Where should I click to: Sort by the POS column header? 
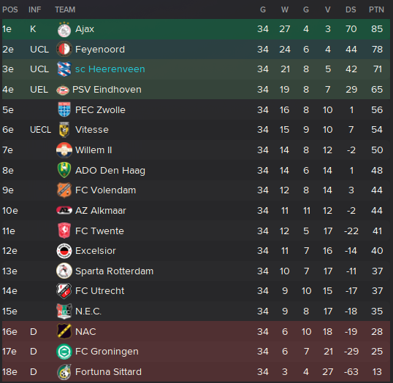click(10, 9)
